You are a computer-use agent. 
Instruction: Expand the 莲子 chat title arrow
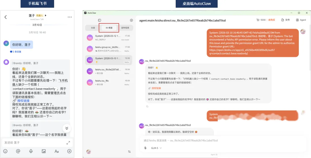pos(45,15)
